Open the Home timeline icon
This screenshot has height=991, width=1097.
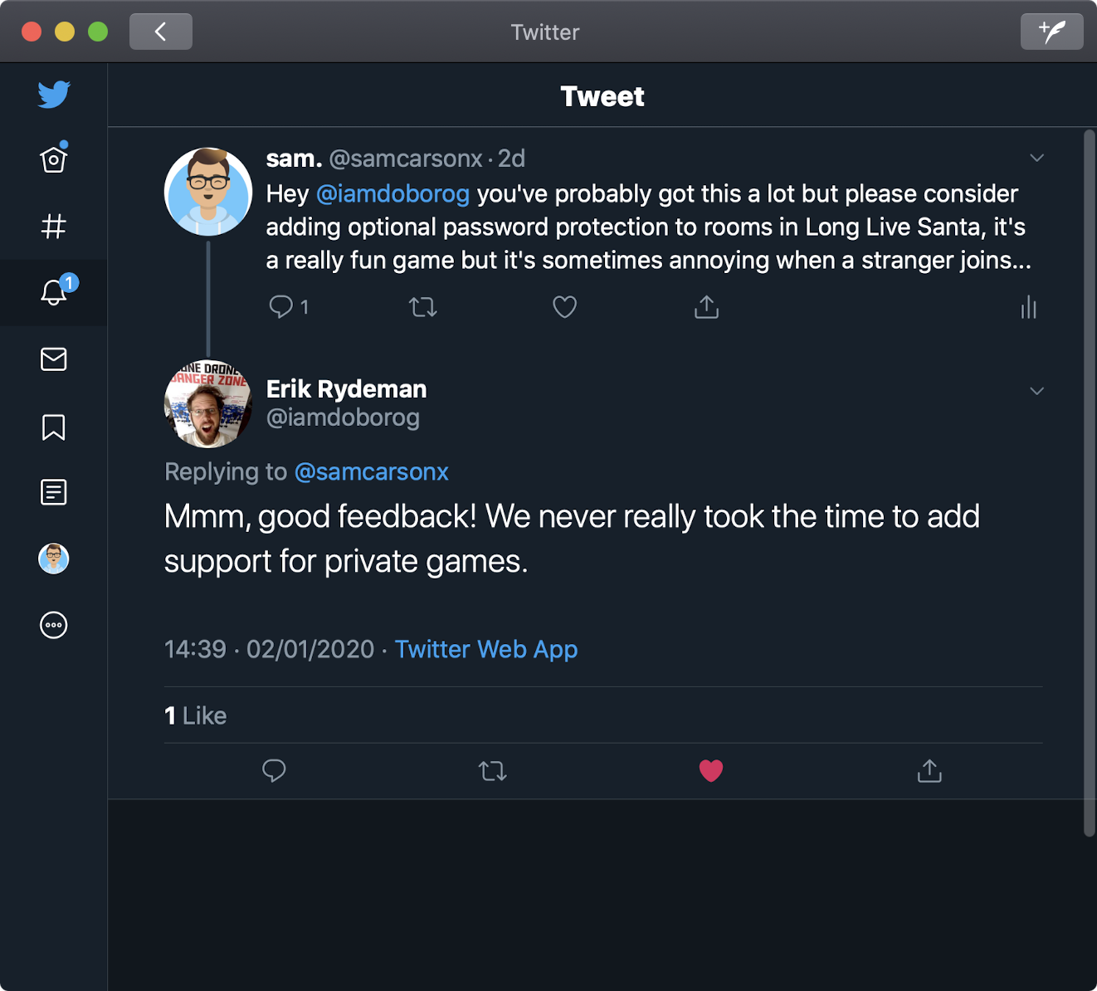point(54,159)
